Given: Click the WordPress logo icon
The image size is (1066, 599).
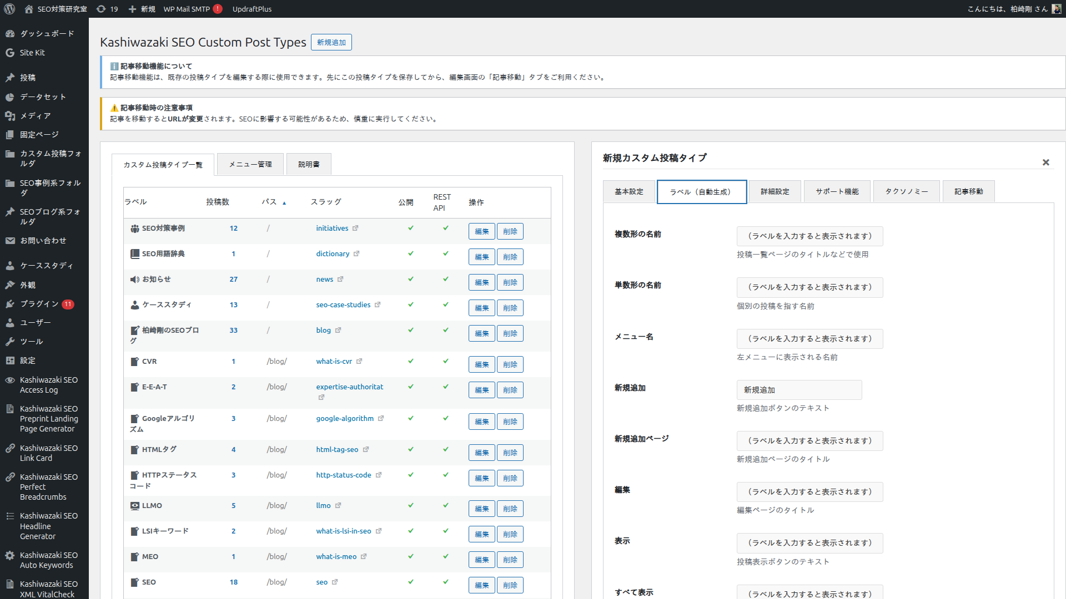Looking at the screenshot, I should pyautogui.click(x=9, y=9).
